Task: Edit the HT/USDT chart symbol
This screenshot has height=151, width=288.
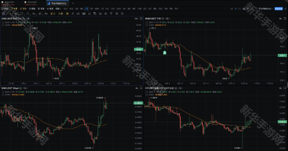Action: pyautogui.click(x=176, y=88)
